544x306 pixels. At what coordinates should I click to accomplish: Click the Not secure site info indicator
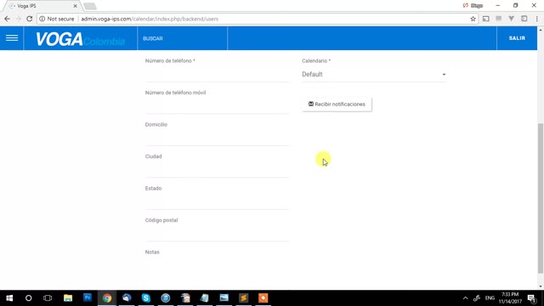[57, 19]
